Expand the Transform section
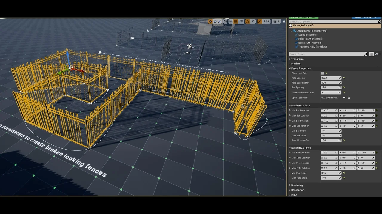The image size is (382, 214). [x=290, y=59]
